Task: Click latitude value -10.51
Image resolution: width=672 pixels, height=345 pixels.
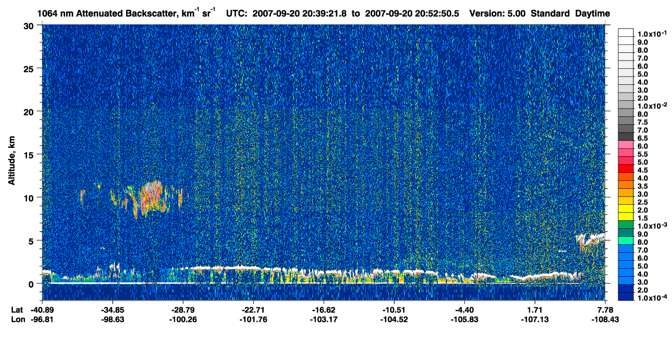Action: tap(394, 310)
